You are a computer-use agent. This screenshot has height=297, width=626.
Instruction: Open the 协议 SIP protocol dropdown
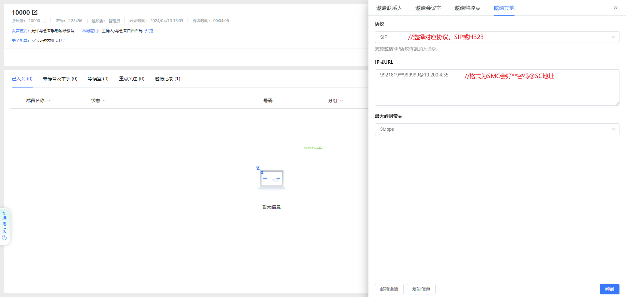pos(497,37)
